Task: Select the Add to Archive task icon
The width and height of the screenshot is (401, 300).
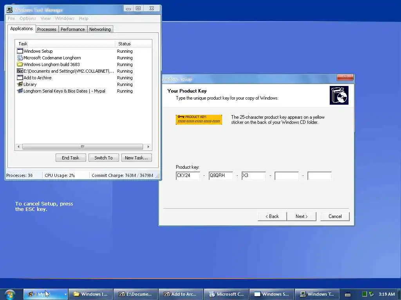Action: (x=20, y=78)
